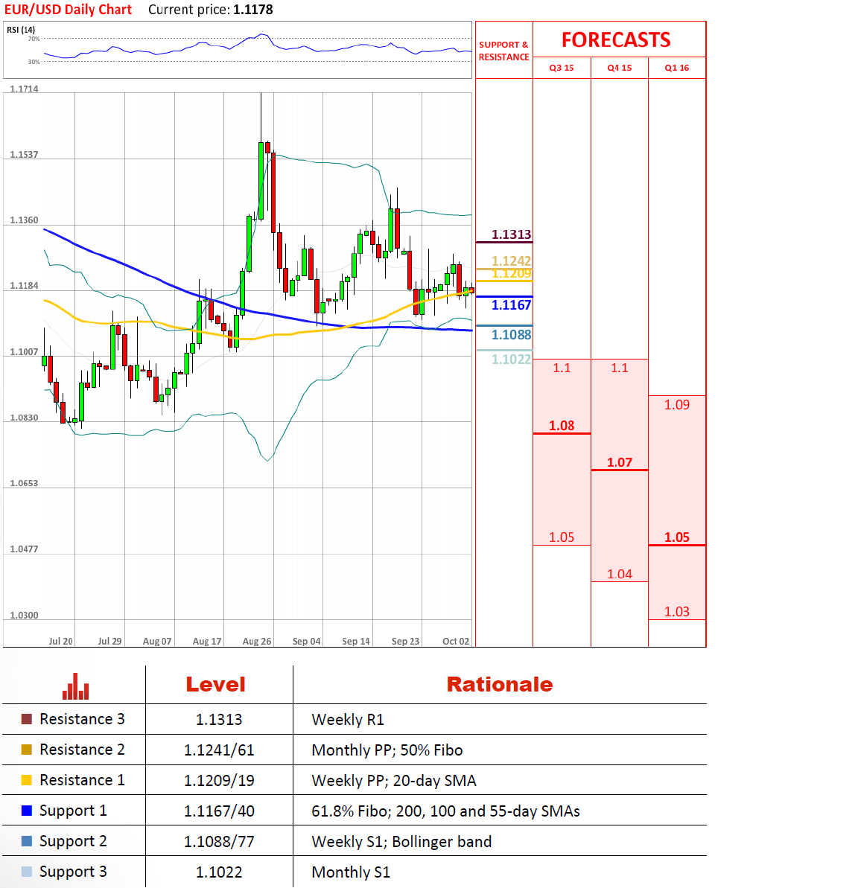Click the 1.04 lower forecast in Q4 15
This screenshot has height=888, width=858.
coord(620,574)
